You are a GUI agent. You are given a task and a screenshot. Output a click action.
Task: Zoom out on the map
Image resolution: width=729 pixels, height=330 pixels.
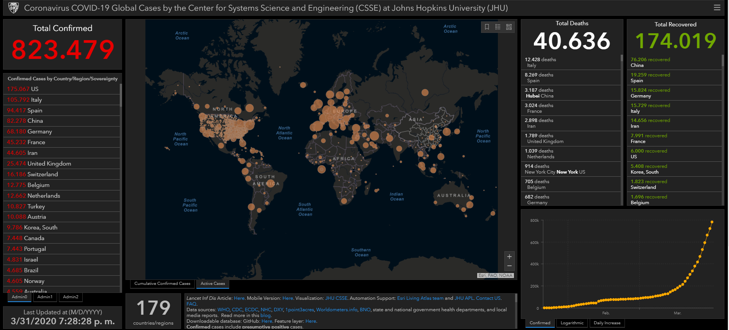pos(509,266)
